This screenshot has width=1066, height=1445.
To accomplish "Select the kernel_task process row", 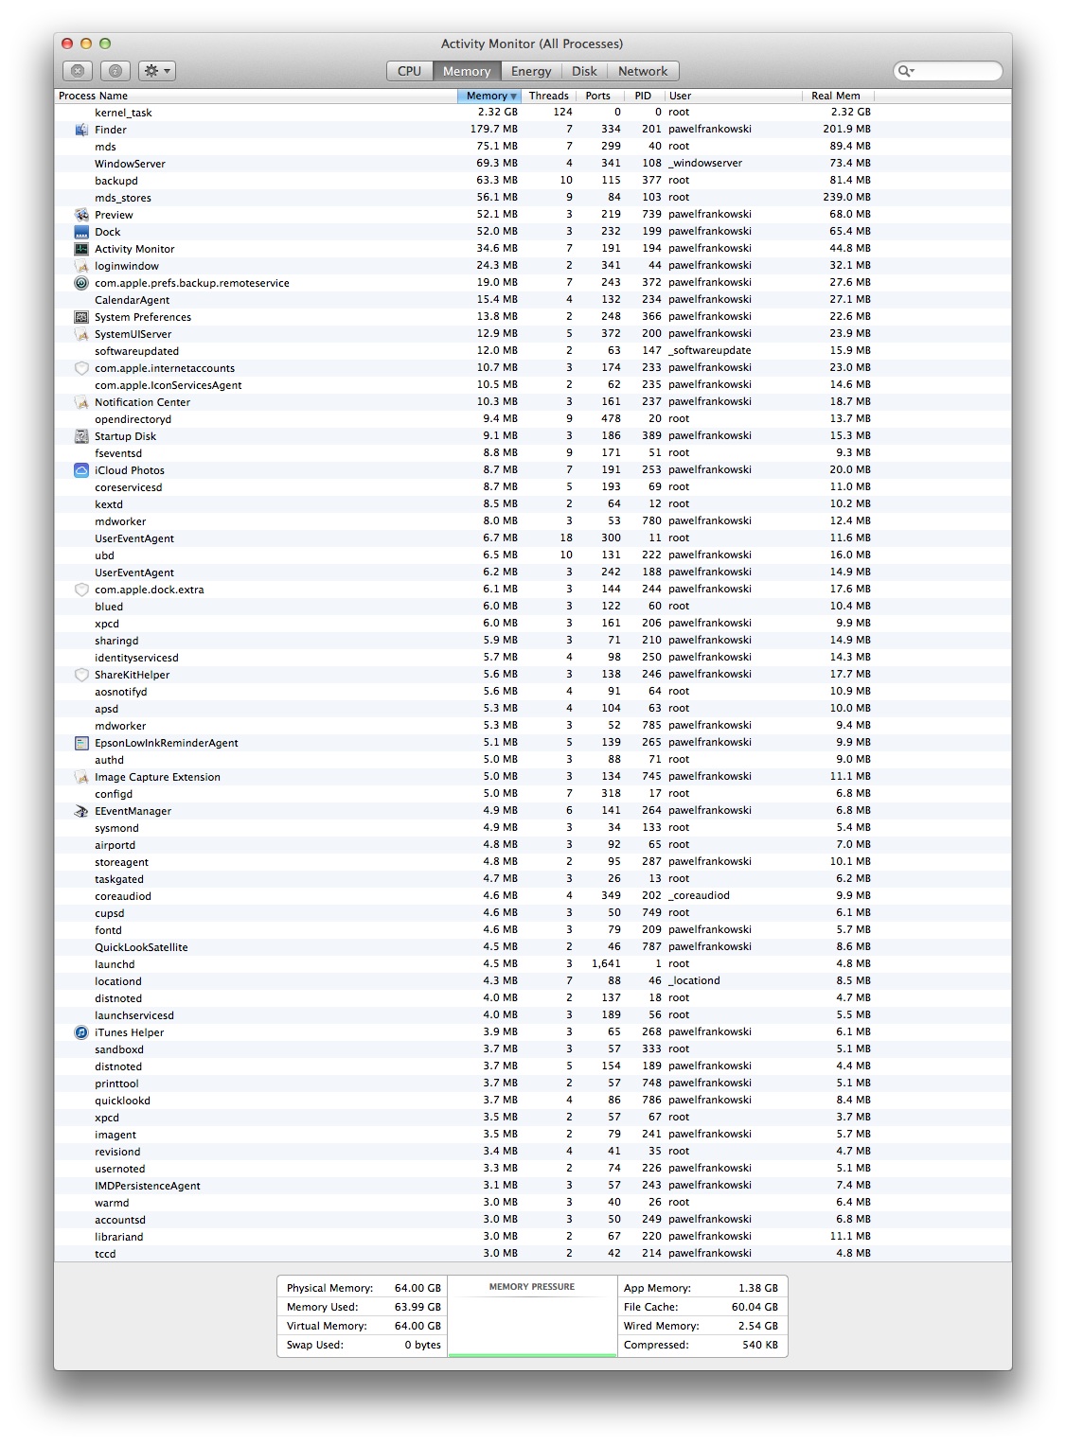I will tap(533, 113).
